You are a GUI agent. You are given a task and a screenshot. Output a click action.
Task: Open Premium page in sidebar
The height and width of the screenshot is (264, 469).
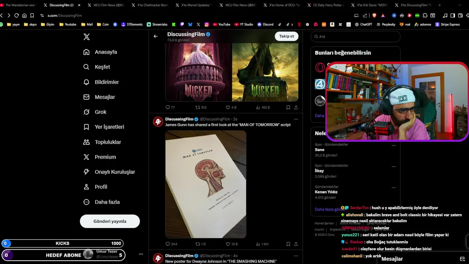pyautogui.click(x=100, y=157)
